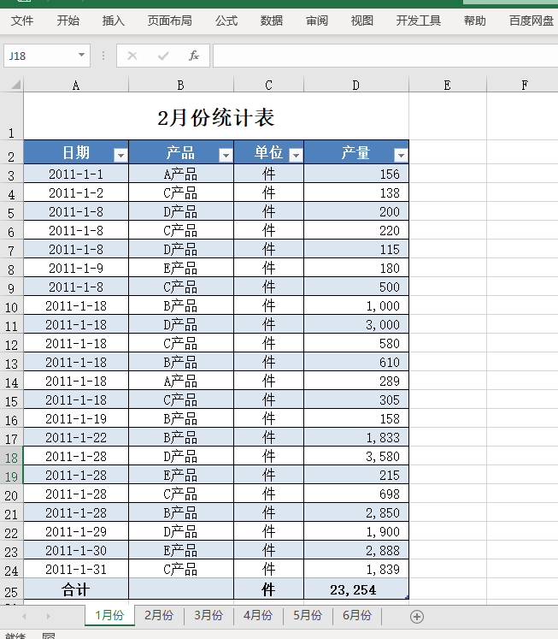The width and height of the screenshot is (558, 639).
Task: Click the title cell 2月份统计表
Action: pos(216,116)
